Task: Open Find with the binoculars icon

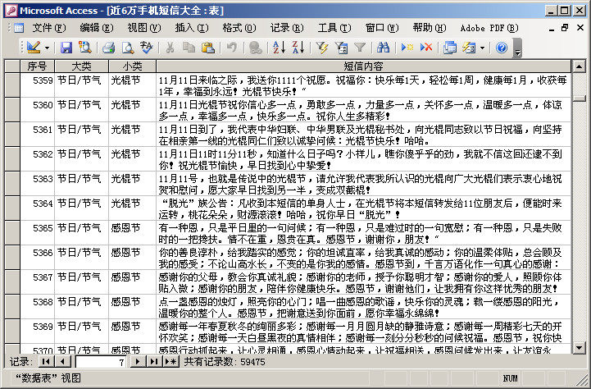Action: [x=383, y=48]
